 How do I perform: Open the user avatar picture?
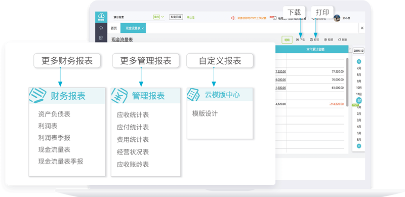[337, 18]
